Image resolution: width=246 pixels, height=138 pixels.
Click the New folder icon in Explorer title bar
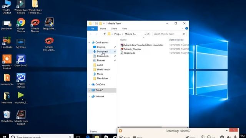[x=100, y=23]
